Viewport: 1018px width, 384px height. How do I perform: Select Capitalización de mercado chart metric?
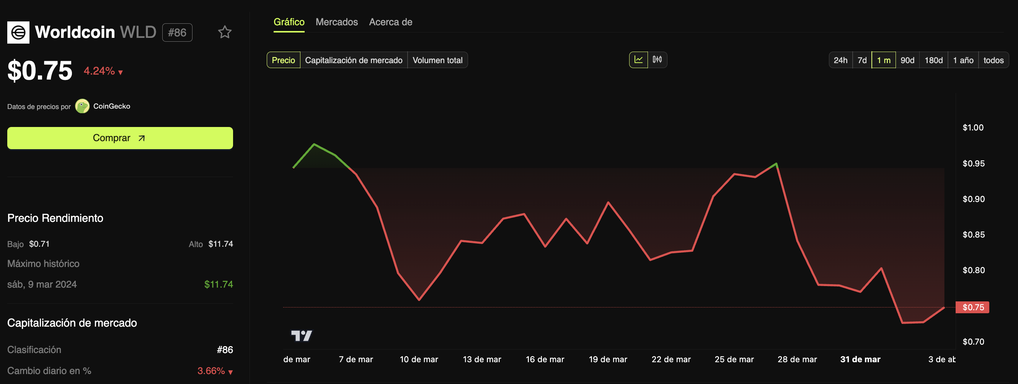pos(354,60)
